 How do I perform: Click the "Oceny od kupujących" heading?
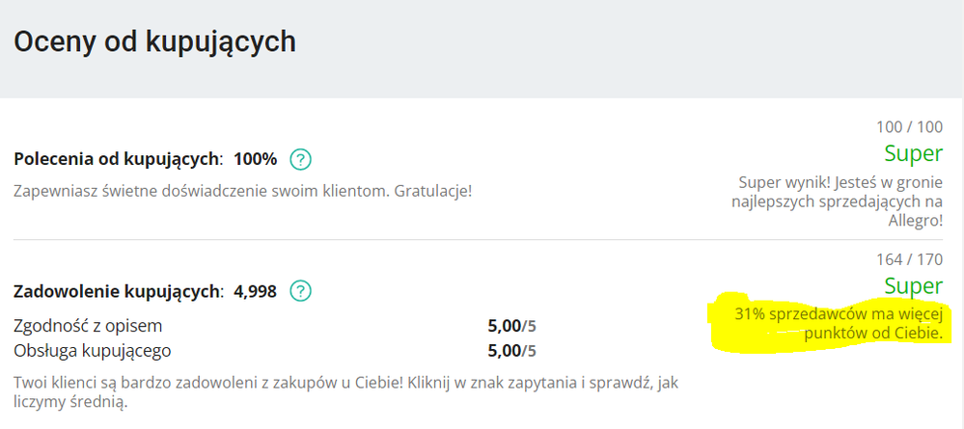click(154, 42)
